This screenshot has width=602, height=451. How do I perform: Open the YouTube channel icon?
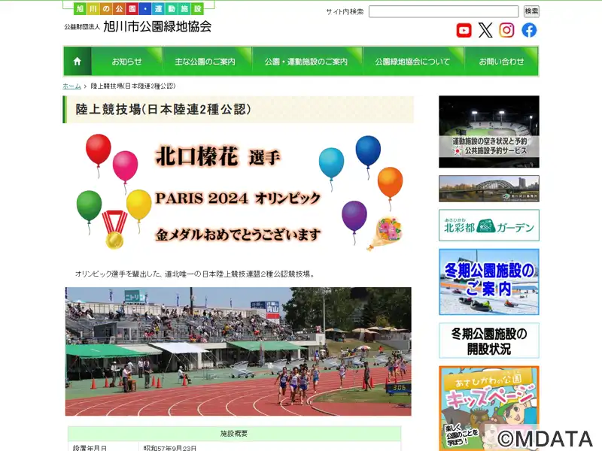click(464, 30)
